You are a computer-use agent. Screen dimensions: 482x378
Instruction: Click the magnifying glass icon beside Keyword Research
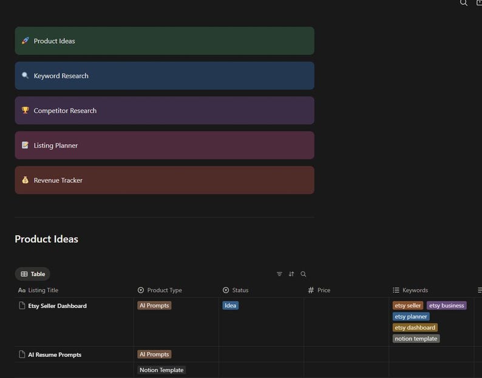point(25,76)
